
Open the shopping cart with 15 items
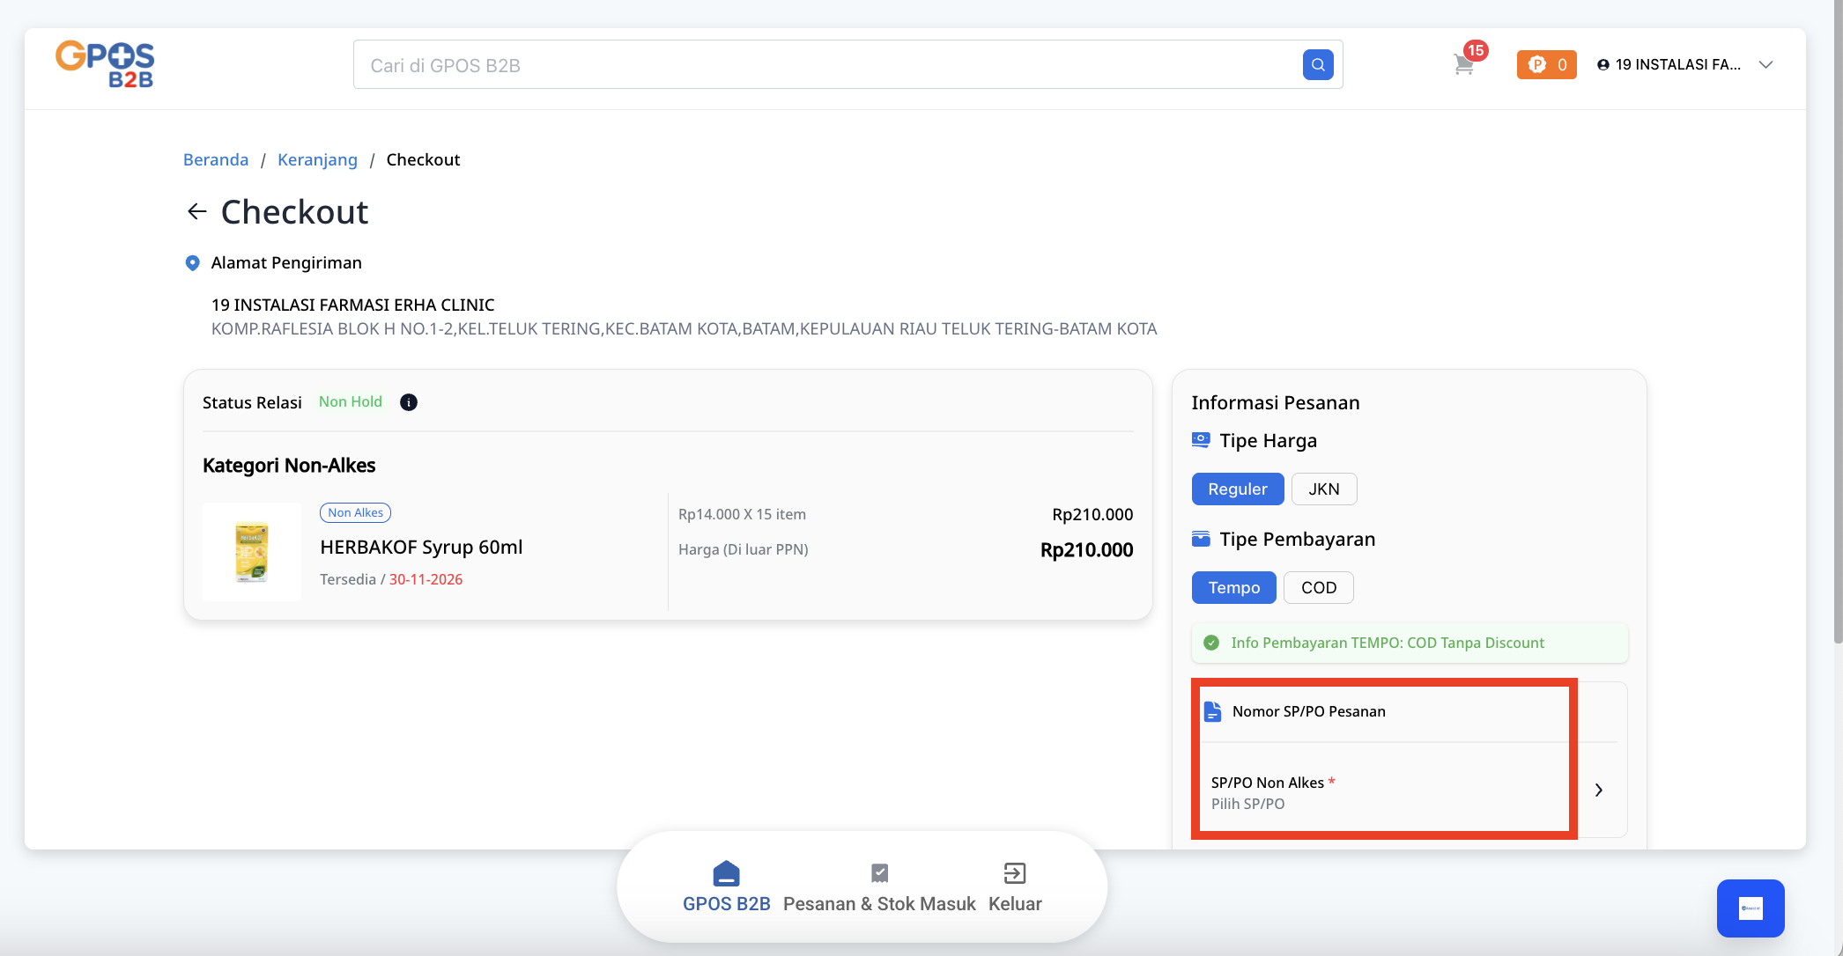coord(1464,64)
